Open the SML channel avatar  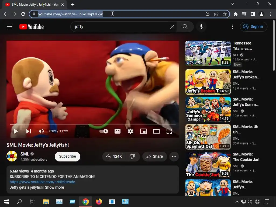(12, 156)
